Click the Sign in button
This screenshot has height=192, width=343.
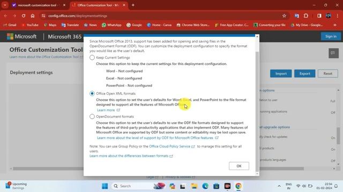pos(331,36)
